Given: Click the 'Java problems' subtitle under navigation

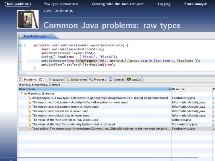Looking at the screenshot, I should click(x=58, y=10).
